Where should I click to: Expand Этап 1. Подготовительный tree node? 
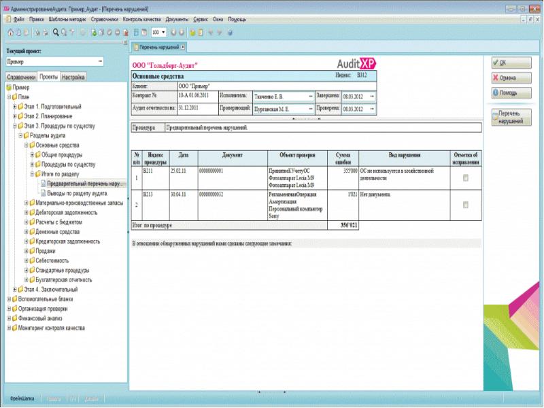14,107
